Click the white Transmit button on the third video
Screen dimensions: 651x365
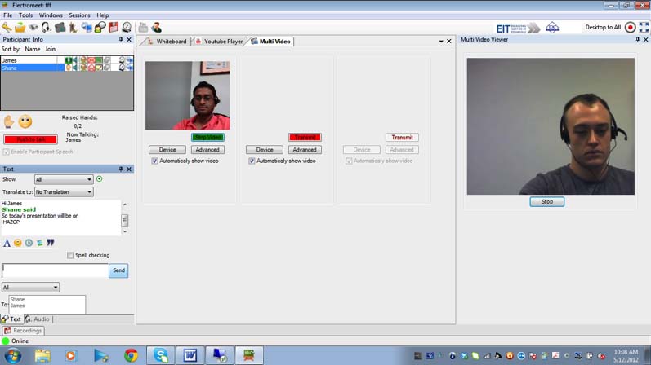pos(402,137)
